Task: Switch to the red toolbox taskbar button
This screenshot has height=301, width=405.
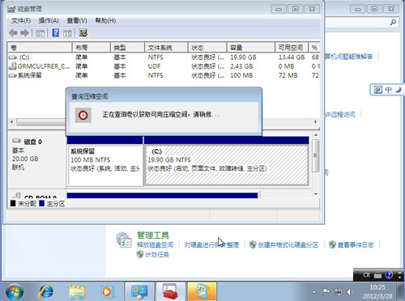Action: click(171, 291)
